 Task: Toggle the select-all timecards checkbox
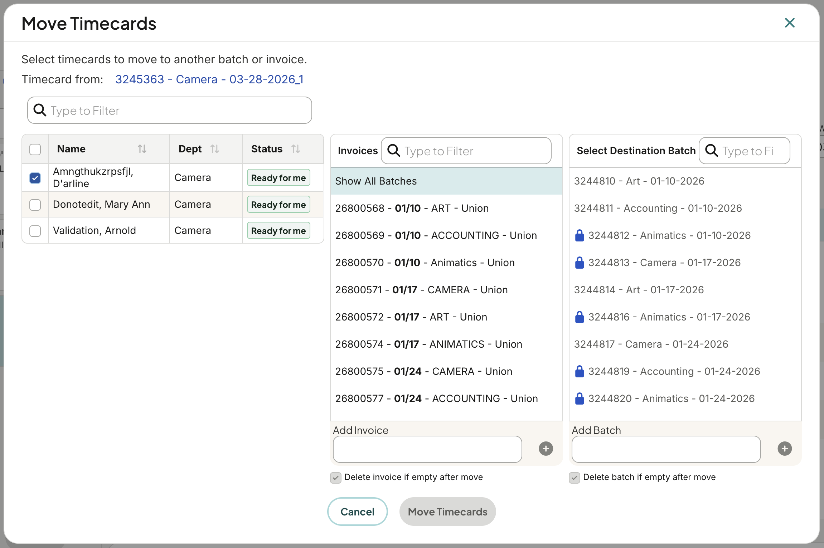coord(35,149)
